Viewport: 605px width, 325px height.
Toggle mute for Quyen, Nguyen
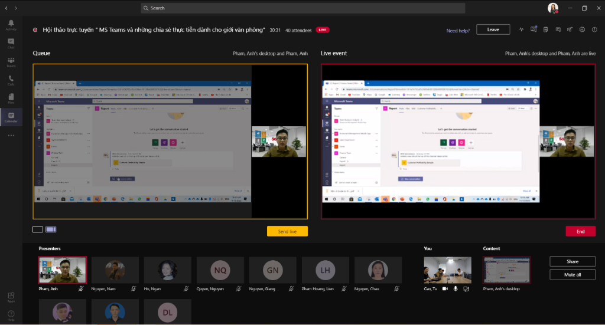pyautogui.click(x=239, y=288)
